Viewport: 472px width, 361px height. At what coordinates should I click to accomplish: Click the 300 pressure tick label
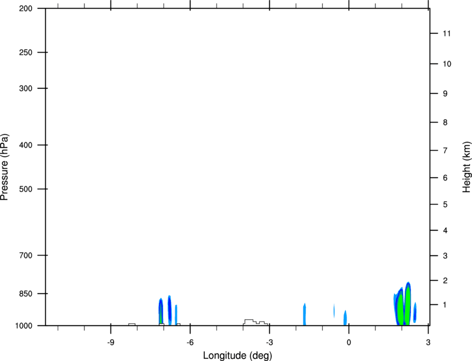coord(26,88)
